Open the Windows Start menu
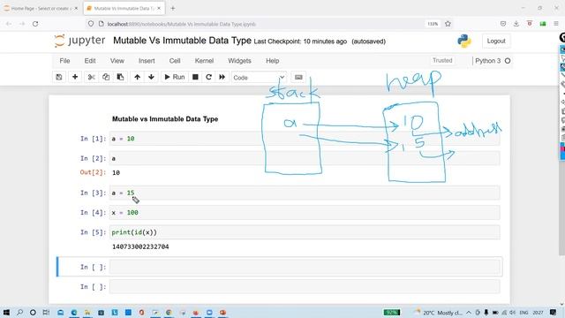565x318 pixels. click(6, 312)
